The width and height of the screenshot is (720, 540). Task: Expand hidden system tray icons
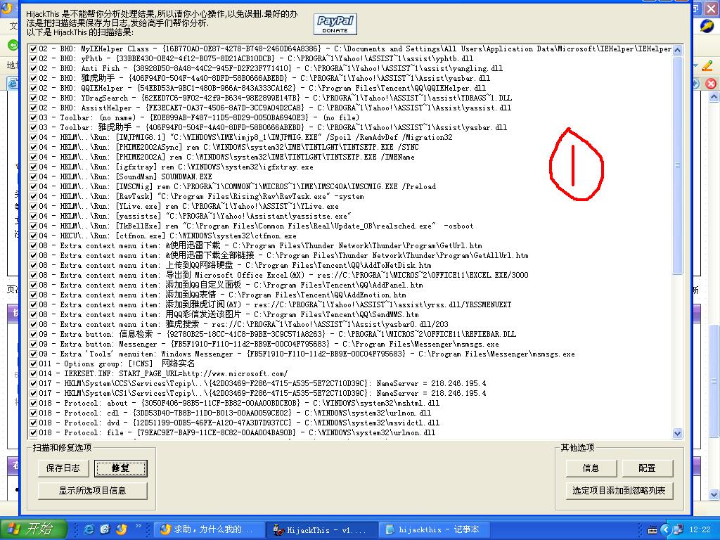[x=666, y=529]
